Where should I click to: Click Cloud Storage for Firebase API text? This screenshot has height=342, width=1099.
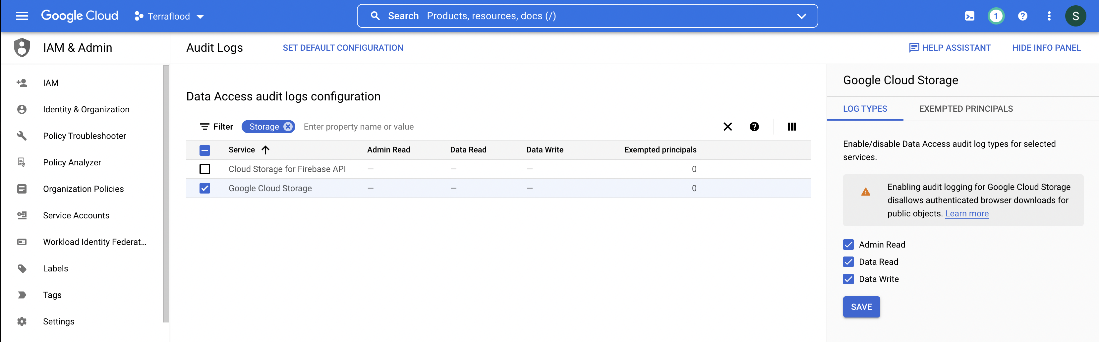[x=287, y=169]
